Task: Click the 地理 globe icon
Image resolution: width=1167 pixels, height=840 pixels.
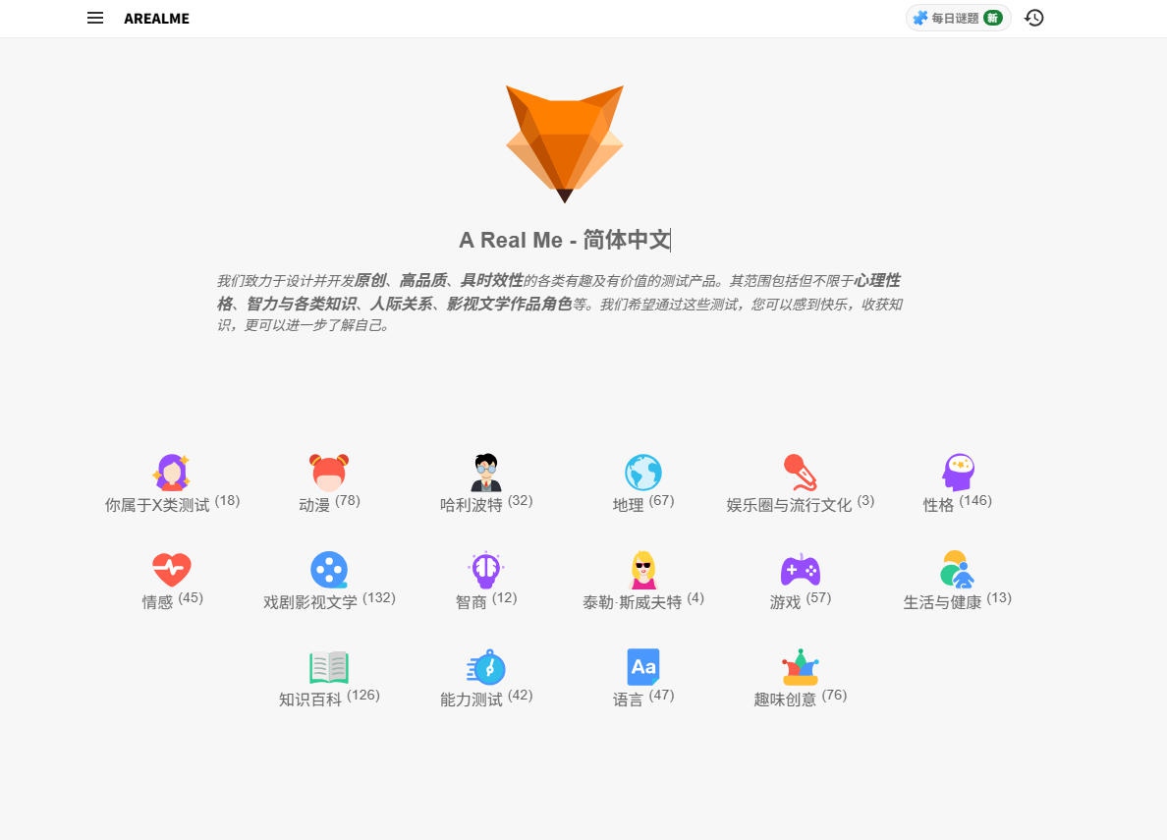Action: (643, 473)
